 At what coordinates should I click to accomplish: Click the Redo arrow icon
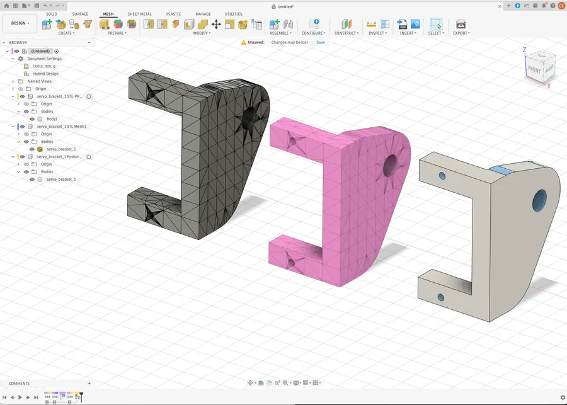(x=57, y=6)
